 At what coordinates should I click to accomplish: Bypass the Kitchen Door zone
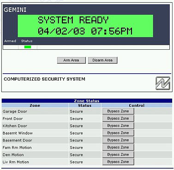coord(118,126)
